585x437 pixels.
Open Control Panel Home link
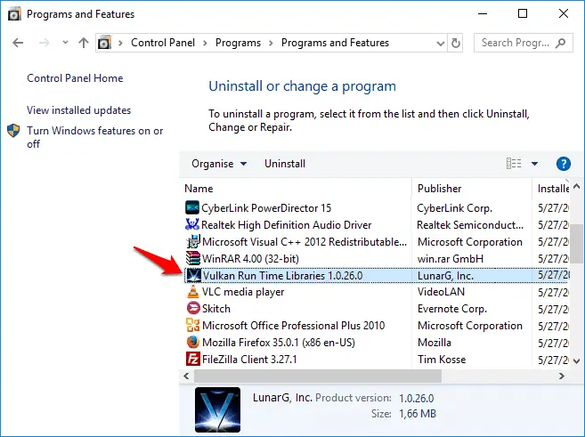[x=75, y=78]
